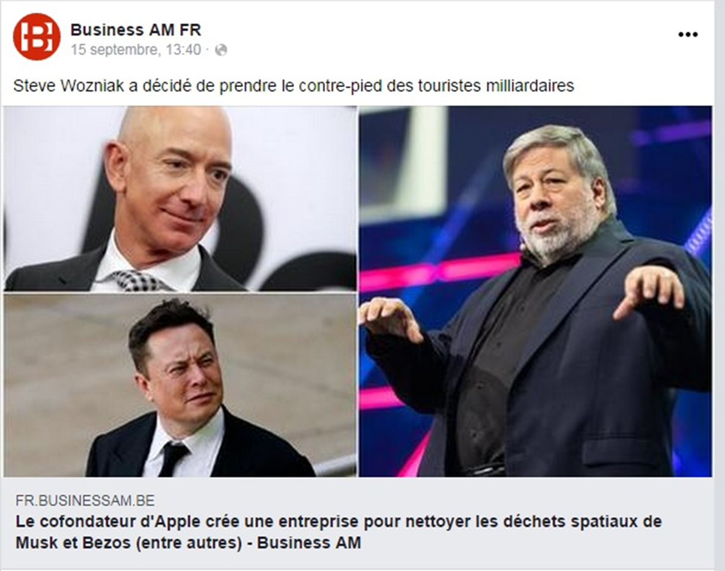Click the FR.BUSINESSAM.BE domain label
The width and height of the screenshot is (725, 571).
[85, 500]
